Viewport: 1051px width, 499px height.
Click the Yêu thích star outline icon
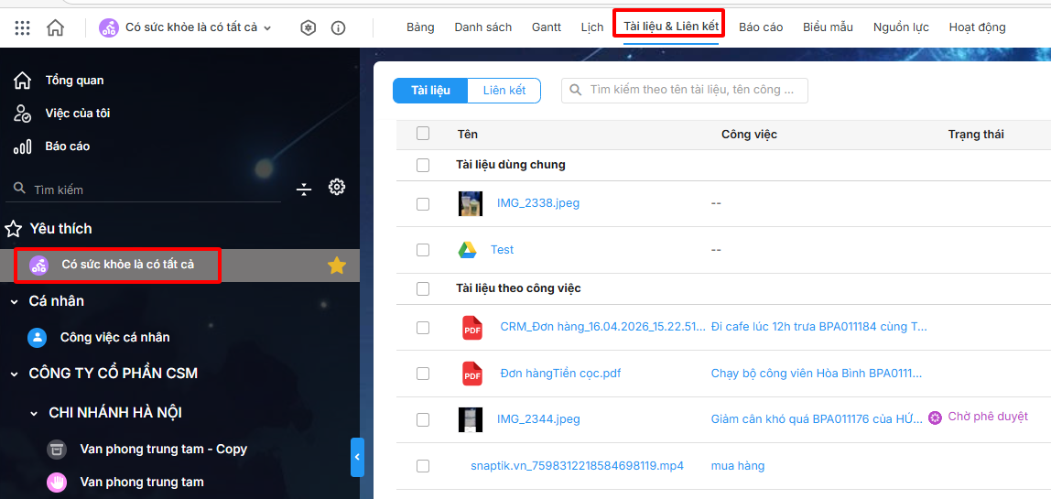(13, 229)
